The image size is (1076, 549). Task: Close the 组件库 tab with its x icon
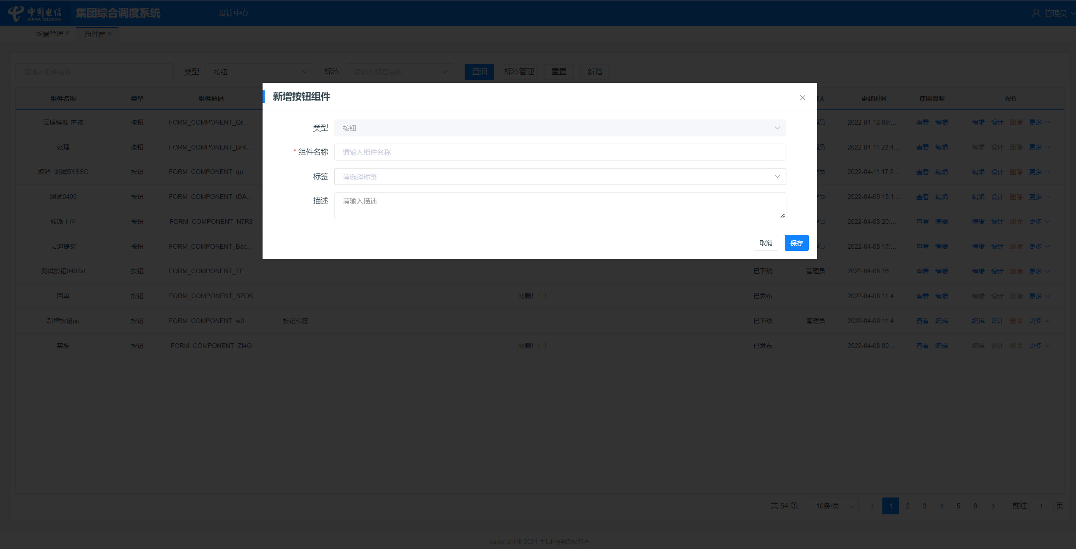coord(110,34)
